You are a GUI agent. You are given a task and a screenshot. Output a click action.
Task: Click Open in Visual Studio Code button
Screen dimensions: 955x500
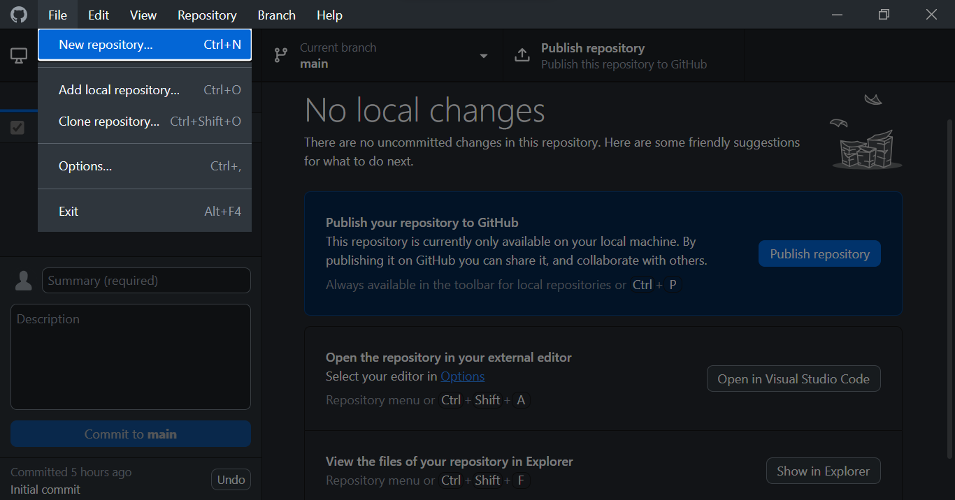(793, 378)
